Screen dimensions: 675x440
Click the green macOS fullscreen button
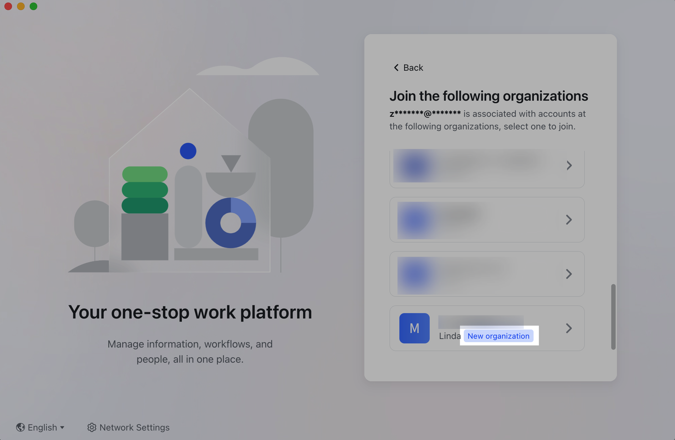(33, 6)
